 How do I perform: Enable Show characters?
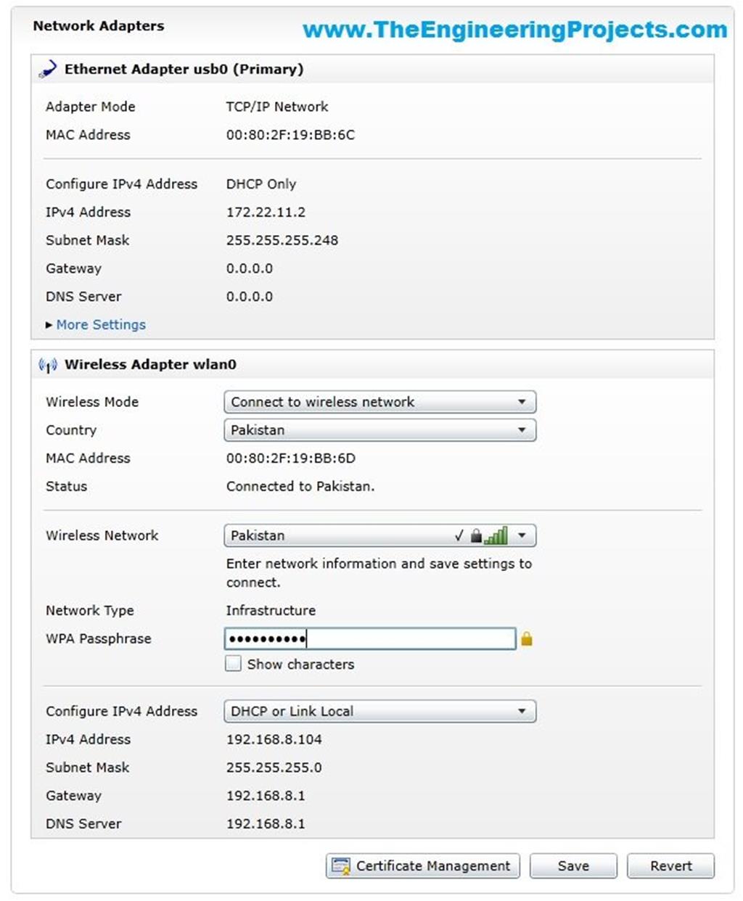[x=233, y=663]
